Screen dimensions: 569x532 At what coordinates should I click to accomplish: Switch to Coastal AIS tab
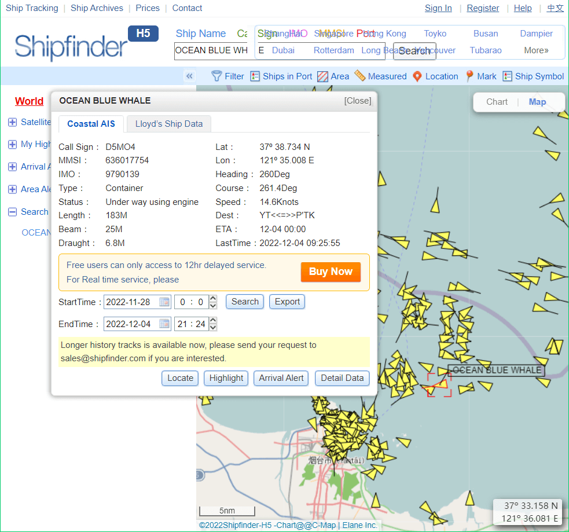[91, 124]
